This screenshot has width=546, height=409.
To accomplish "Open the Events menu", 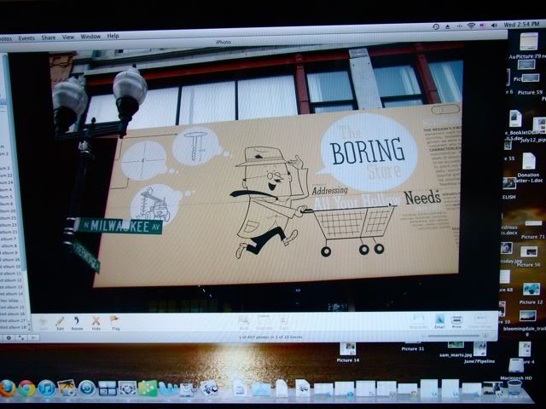I will pyautogui.click(x=26, y=37).
